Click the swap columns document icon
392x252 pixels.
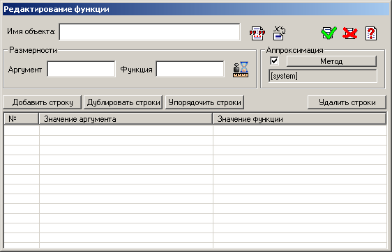pyautogui.click(x=279, y=33)
